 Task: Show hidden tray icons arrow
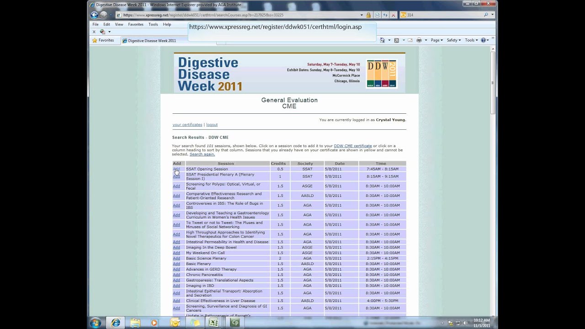[x=442, y=323]
